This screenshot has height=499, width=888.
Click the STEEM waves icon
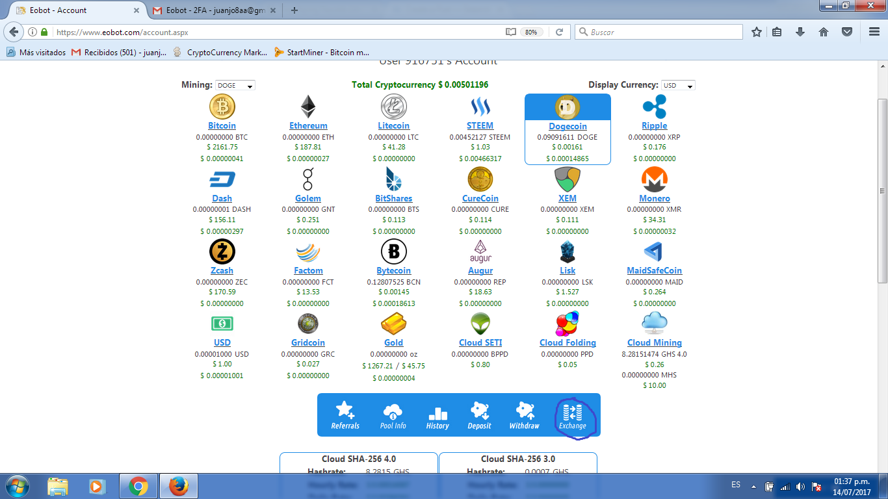[x=480, y=107]
